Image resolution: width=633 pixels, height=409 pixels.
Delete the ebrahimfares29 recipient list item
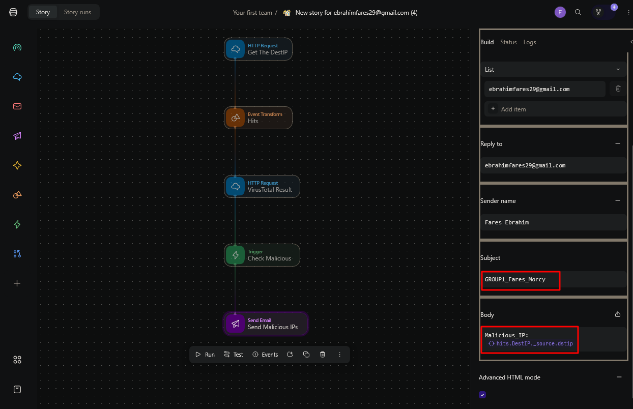(x=618, y=89)
